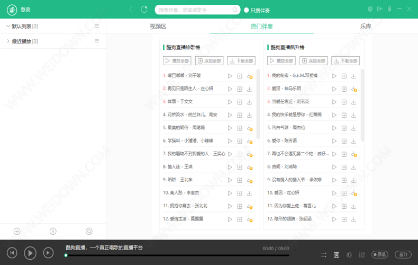The width and height of the screenshot is (418, 265).
Task: Expand the 最近播放 list
Action: click(x=8, y=41)
